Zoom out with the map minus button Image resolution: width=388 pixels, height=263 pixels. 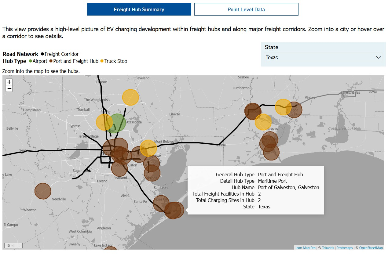click(9, 89)
